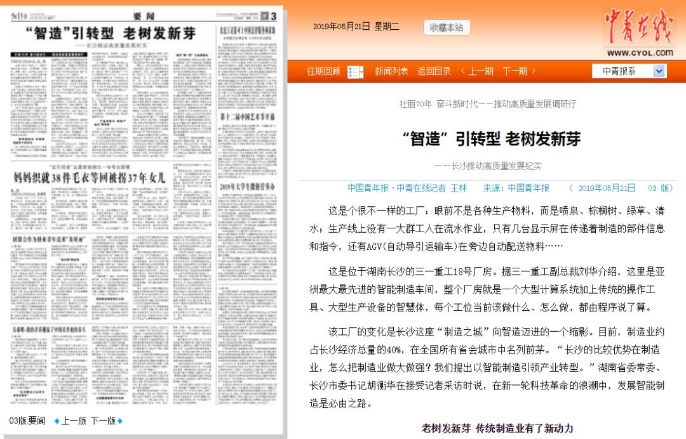Open “智造”引转型 老树发新芽 headline on newspaper page
686x439 pixels.
click(111, 33)
